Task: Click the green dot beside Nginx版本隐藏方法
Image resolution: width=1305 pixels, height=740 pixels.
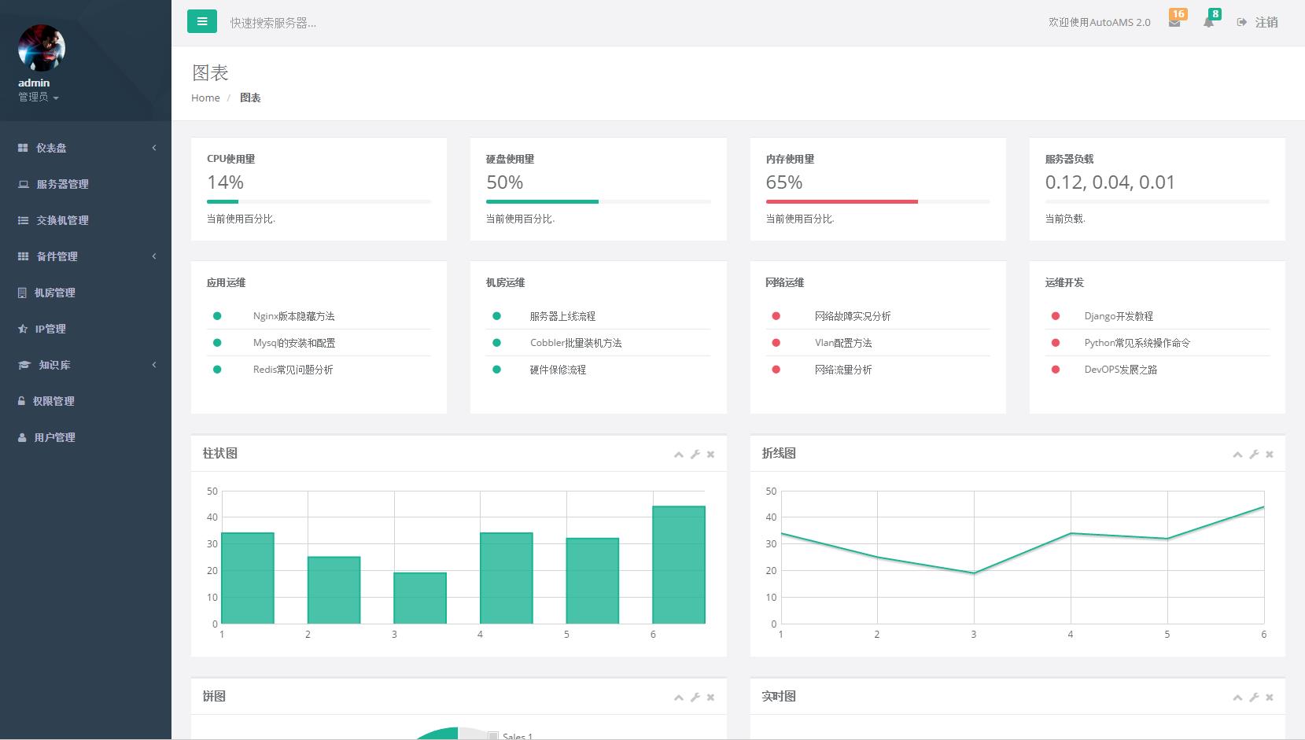Action: [x=217, y=316]
